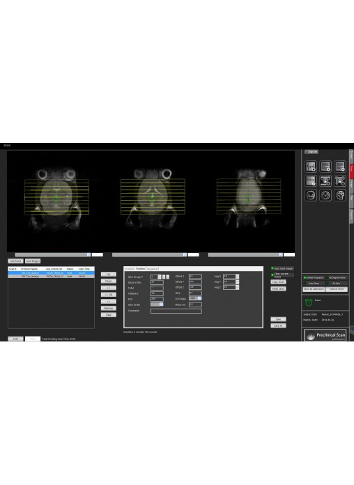Click the Copy slices button
This screenshot has width=354, height=485.
(278, 282)
